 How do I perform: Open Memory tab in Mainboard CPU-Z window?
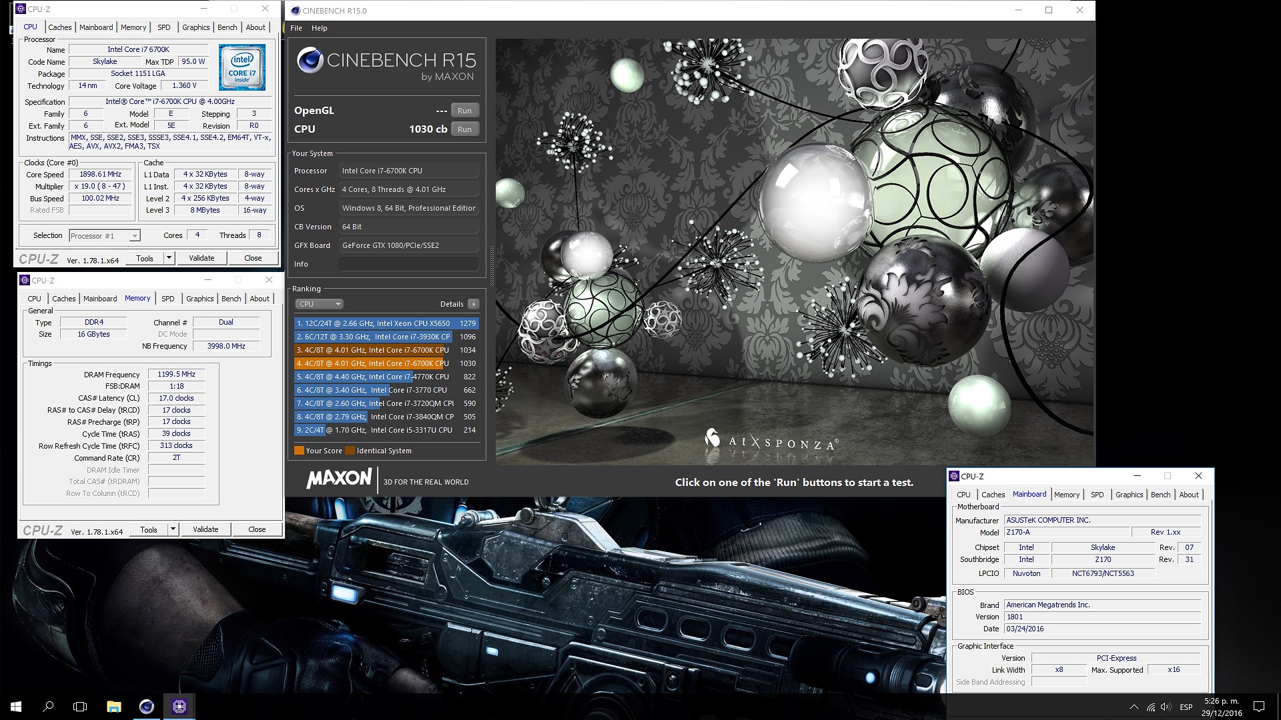point(1067,495)
